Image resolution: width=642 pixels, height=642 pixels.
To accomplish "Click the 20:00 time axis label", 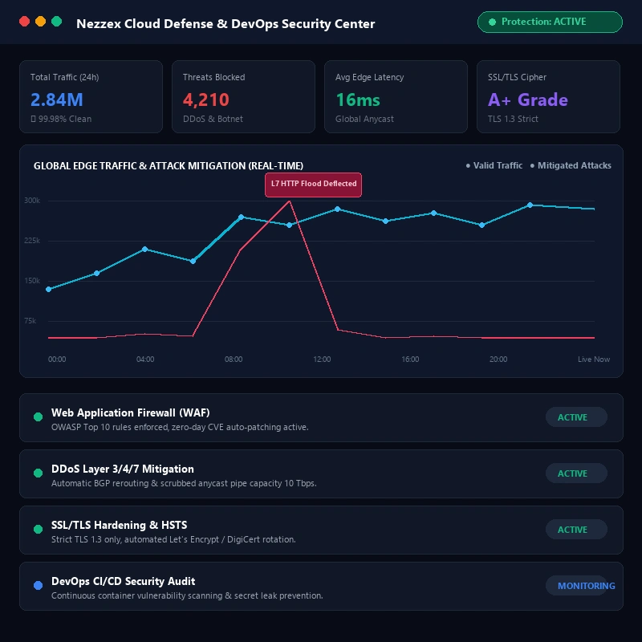I will point(498,359).
